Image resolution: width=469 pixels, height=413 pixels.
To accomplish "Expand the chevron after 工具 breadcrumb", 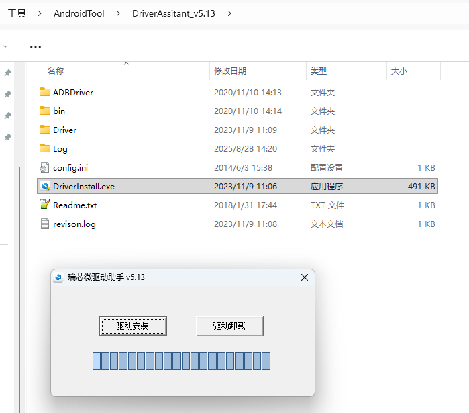I will (x=40, y=13).
